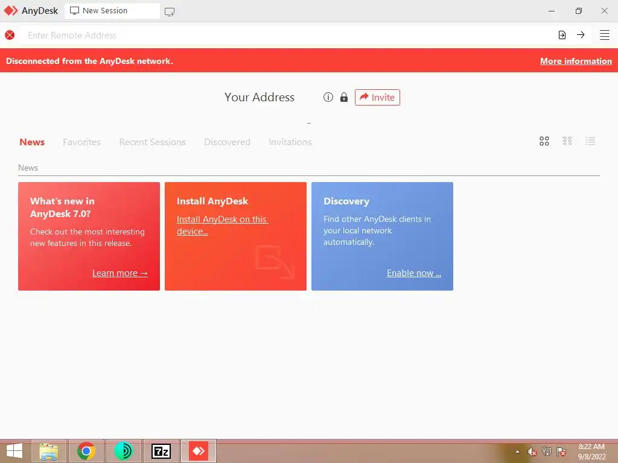
Task: Select list view icon
Action: click(x=590, y=141)
